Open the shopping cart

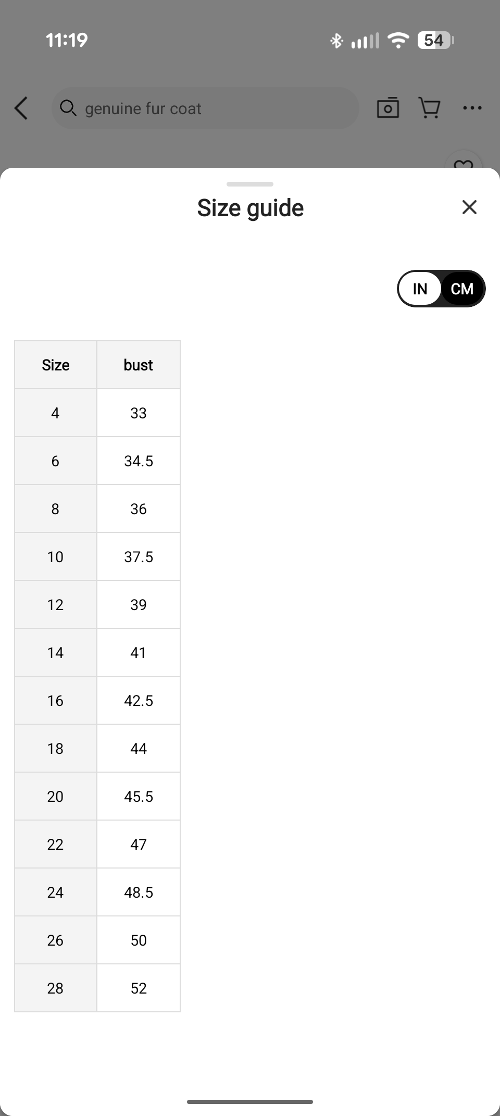point(430,108)
